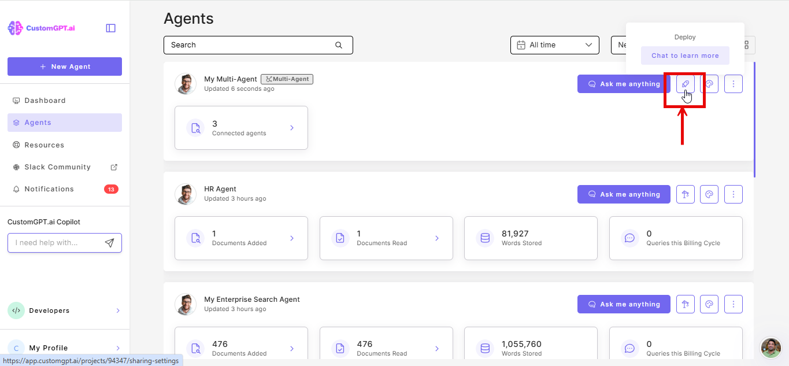
Task: Click the rocket Deploy icon for My Multi-Agent
Action: click(686, 84)
